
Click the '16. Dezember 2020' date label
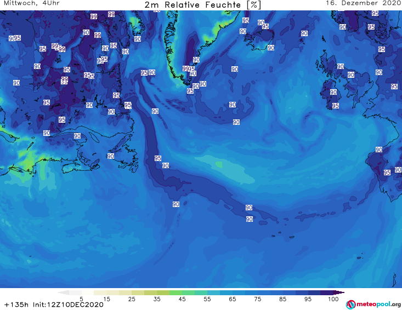[363, 3]
